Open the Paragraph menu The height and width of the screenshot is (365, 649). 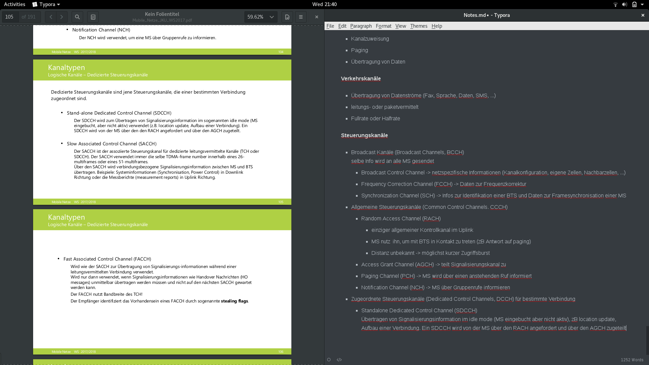(361, 26)
